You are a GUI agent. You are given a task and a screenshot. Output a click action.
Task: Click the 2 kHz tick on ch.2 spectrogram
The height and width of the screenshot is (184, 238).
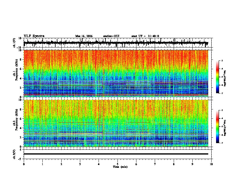(x=21, y=137)
